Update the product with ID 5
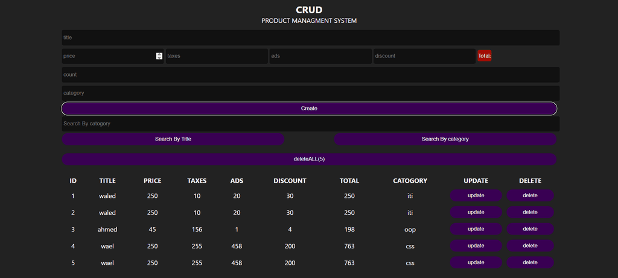 click(476, 262)
